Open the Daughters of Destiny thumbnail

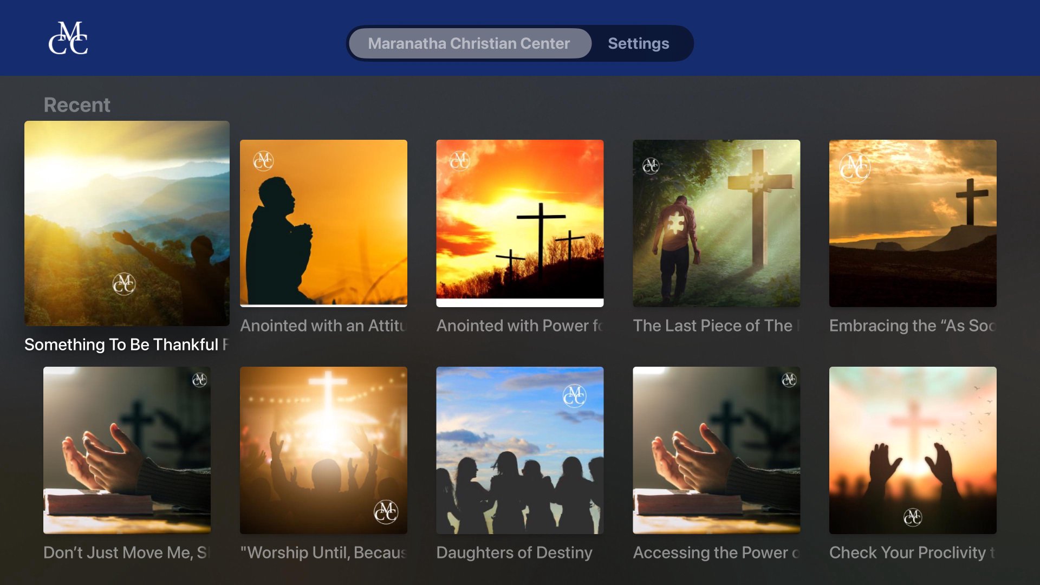click(x=520, y=450)
